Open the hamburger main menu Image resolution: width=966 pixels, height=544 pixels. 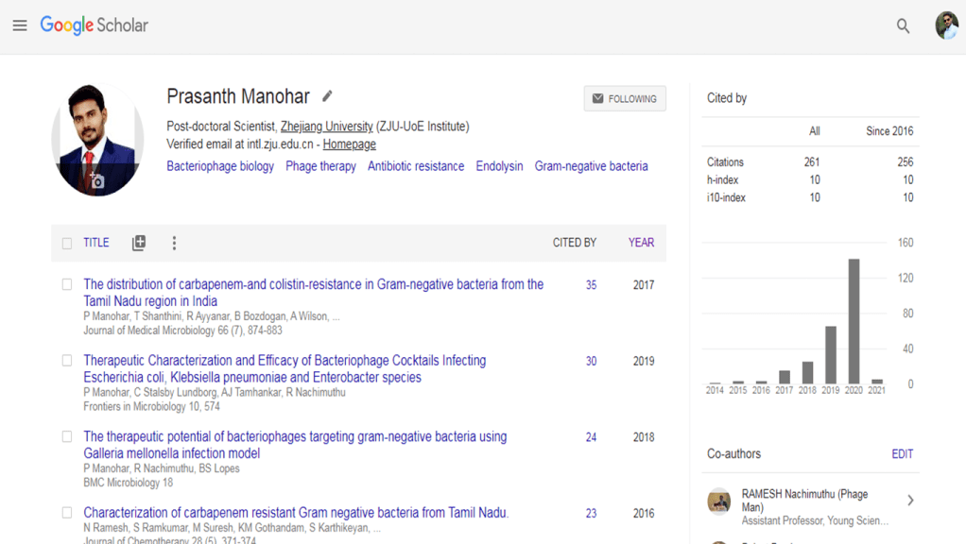coord(20,25)
